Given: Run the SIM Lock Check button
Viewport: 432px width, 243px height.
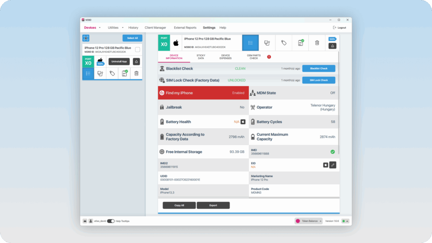Looking at the screenshot, I should (x=319, y=80).
